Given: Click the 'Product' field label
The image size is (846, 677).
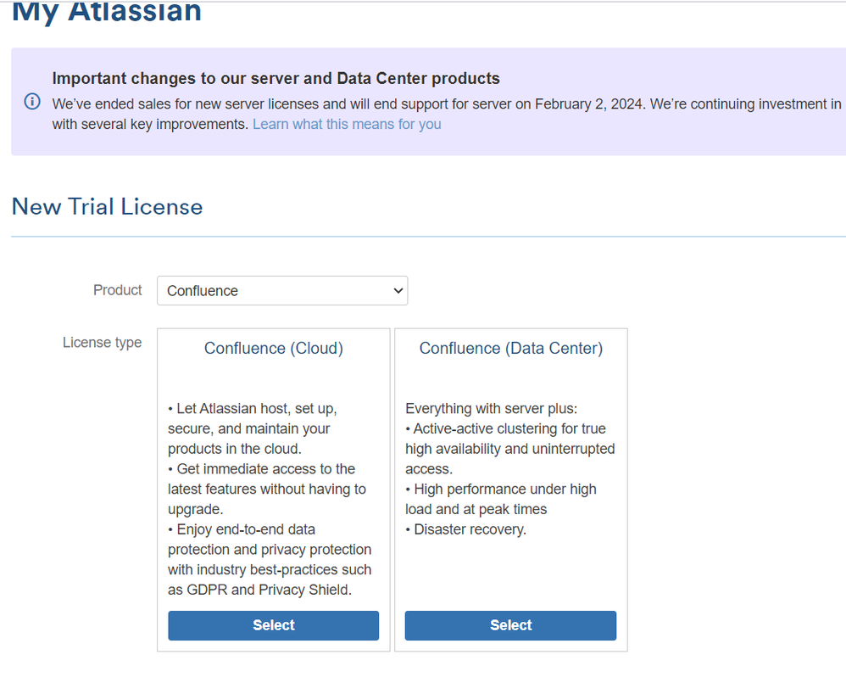Looking at the screenshot, I should (117, 290).
